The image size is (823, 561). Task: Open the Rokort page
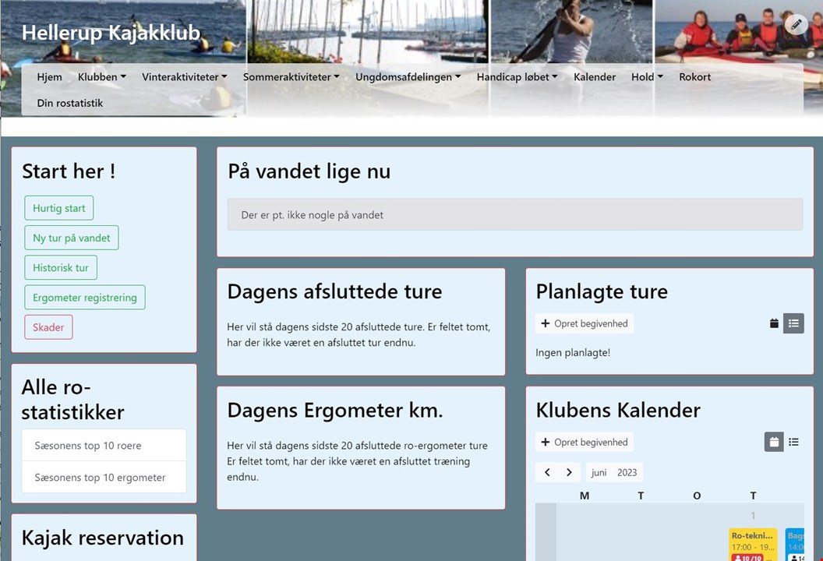[x=695, y=76]
